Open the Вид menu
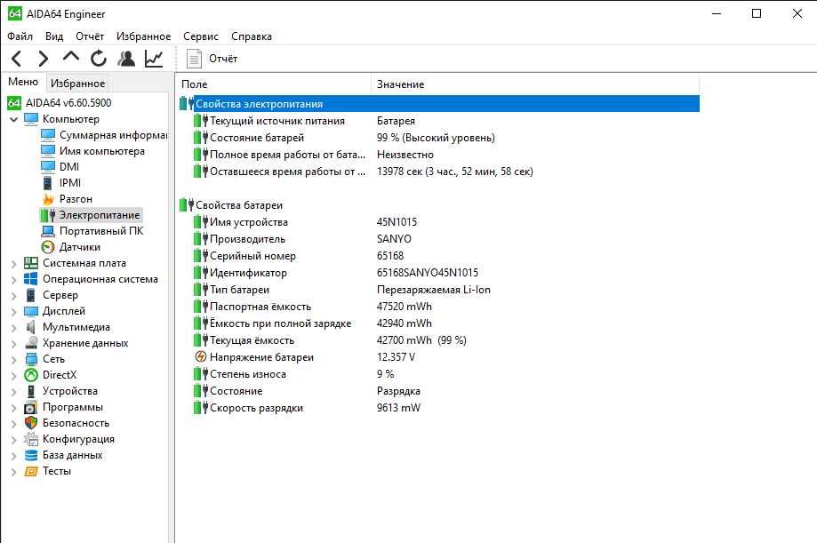The image size is (817, 543). pyautogui.click(x=54, y=36)
